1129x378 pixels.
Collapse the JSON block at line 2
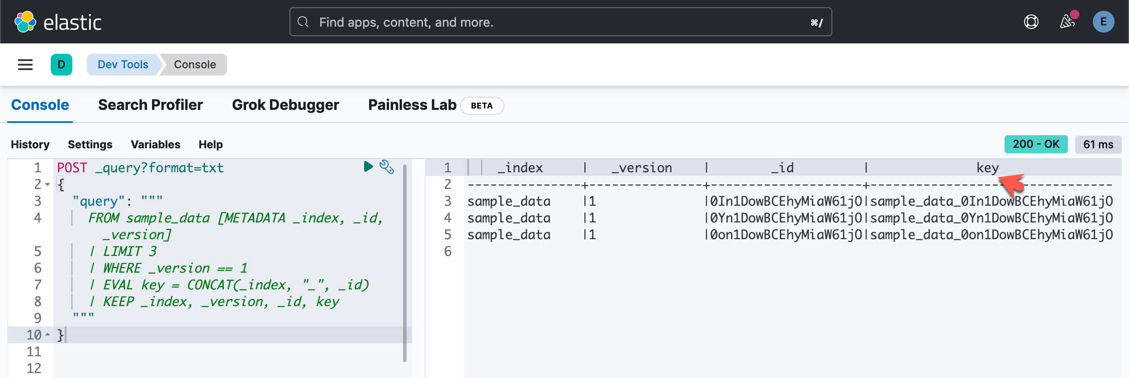point(47,184)
